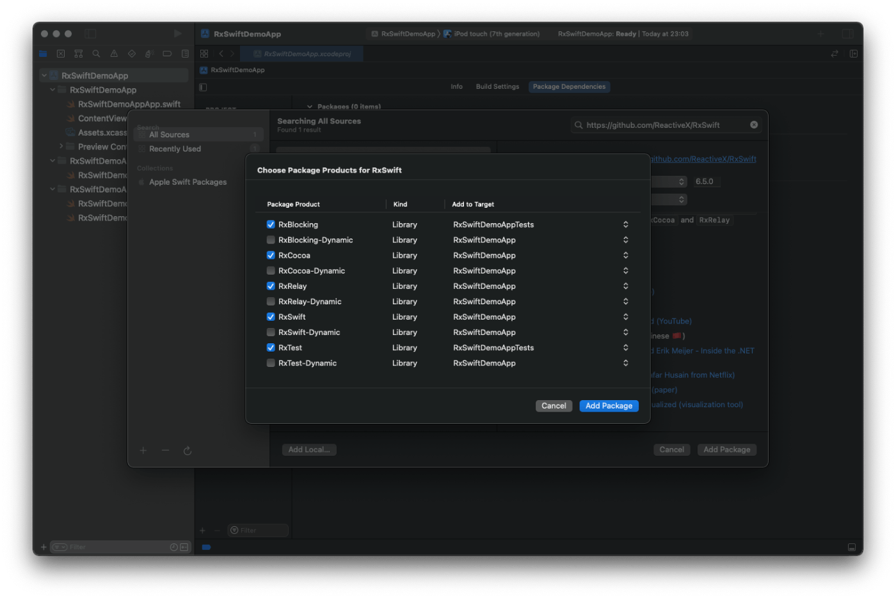Viewport: 896px width, 599px height.
Task: Click the Run (play) button
Action: [x=177, y=34]
